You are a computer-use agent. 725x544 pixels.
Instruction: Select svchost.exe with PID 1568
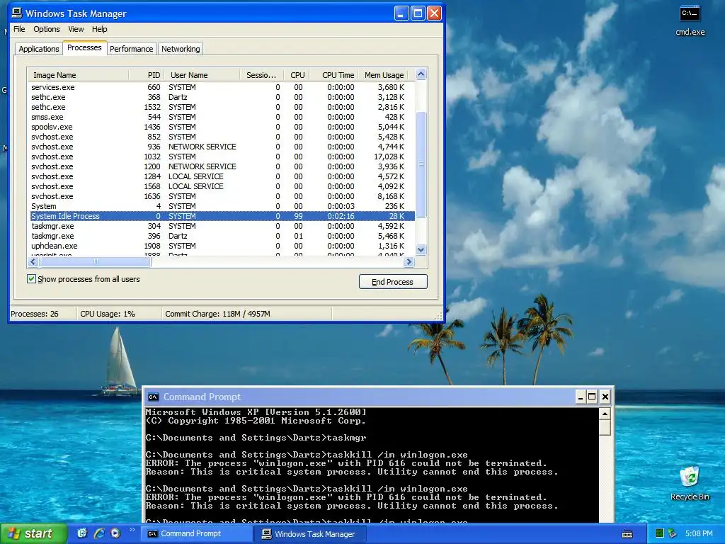click(221, 186)
